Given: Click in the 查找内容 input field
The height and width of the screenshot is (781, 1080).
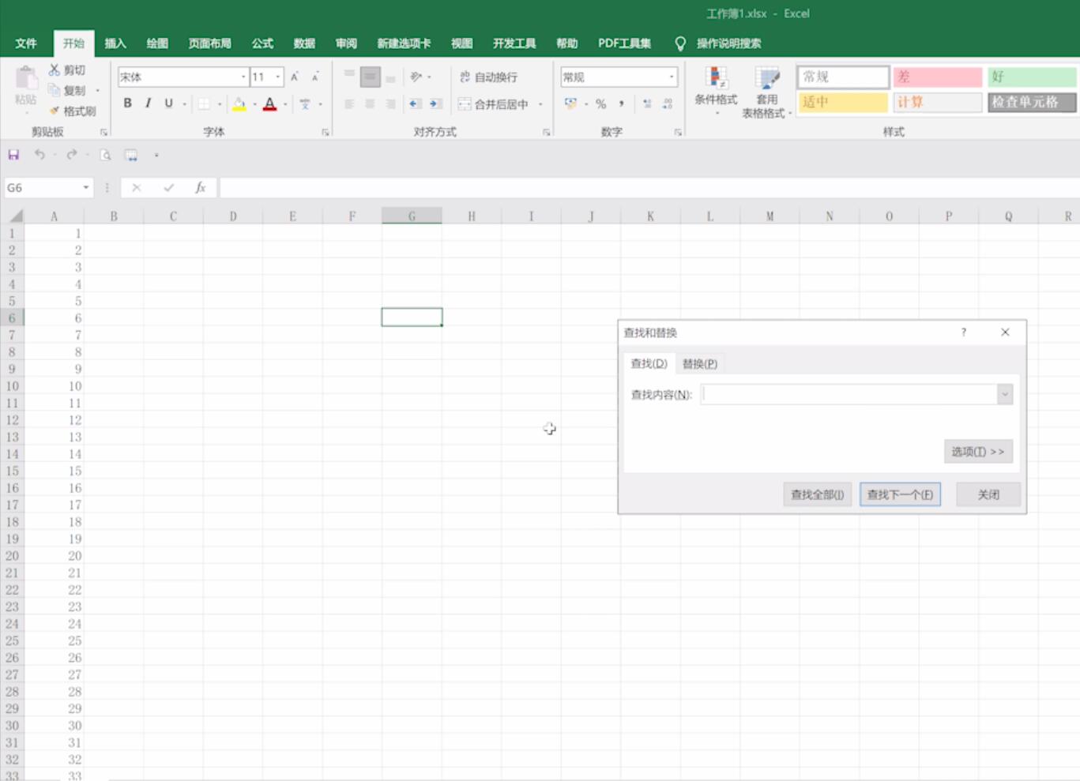Looking at the screenshot, I should 849,394.
